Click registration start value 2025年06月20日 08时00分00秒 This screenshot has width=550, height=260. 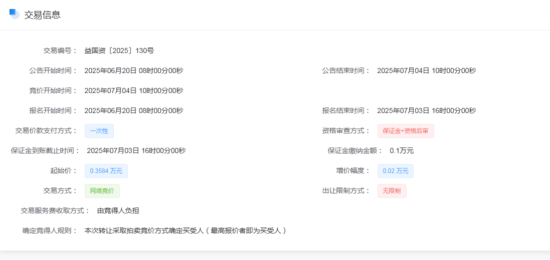[x=134, y=110]
